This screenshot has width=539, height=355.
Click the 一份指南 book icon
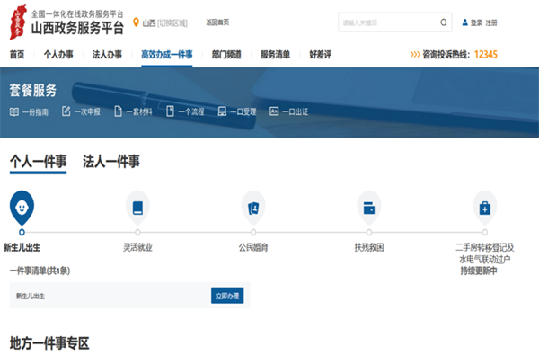(14, 111)
